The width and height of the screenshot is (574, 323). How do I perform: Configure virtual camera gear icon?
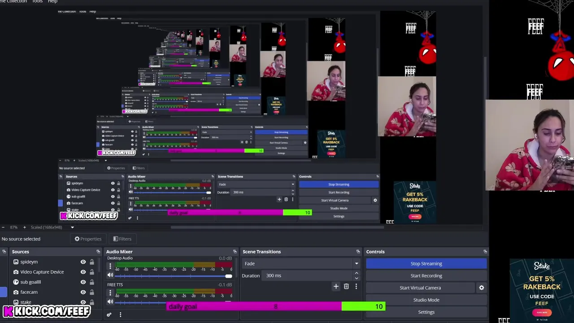[482, 288]
